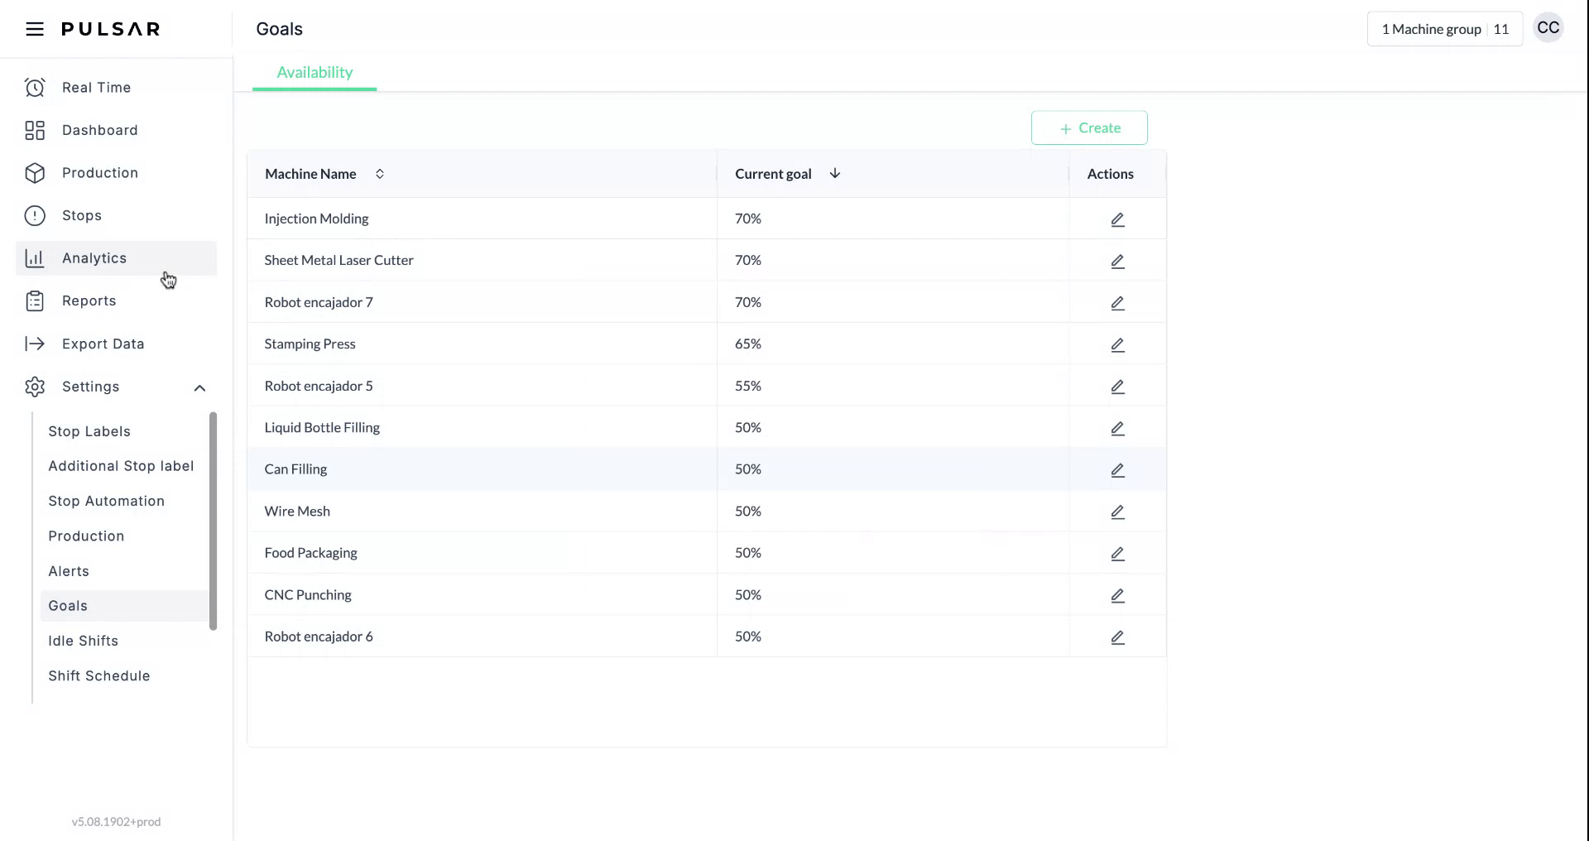1589x841 pixels.
Task: Click the Real Time clock icon
Action: [34, 87]
